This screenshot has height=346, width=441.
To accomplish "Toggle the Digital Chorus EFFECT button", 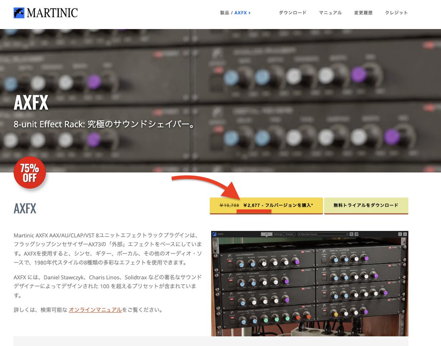I will [324, 260].
